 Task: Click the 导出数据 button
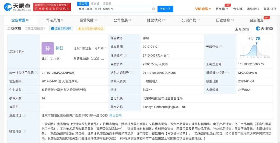point(242,29)
